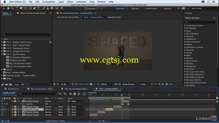219x123 pixels.
Task: Click Show Channel color management icon
Action: 98,84
